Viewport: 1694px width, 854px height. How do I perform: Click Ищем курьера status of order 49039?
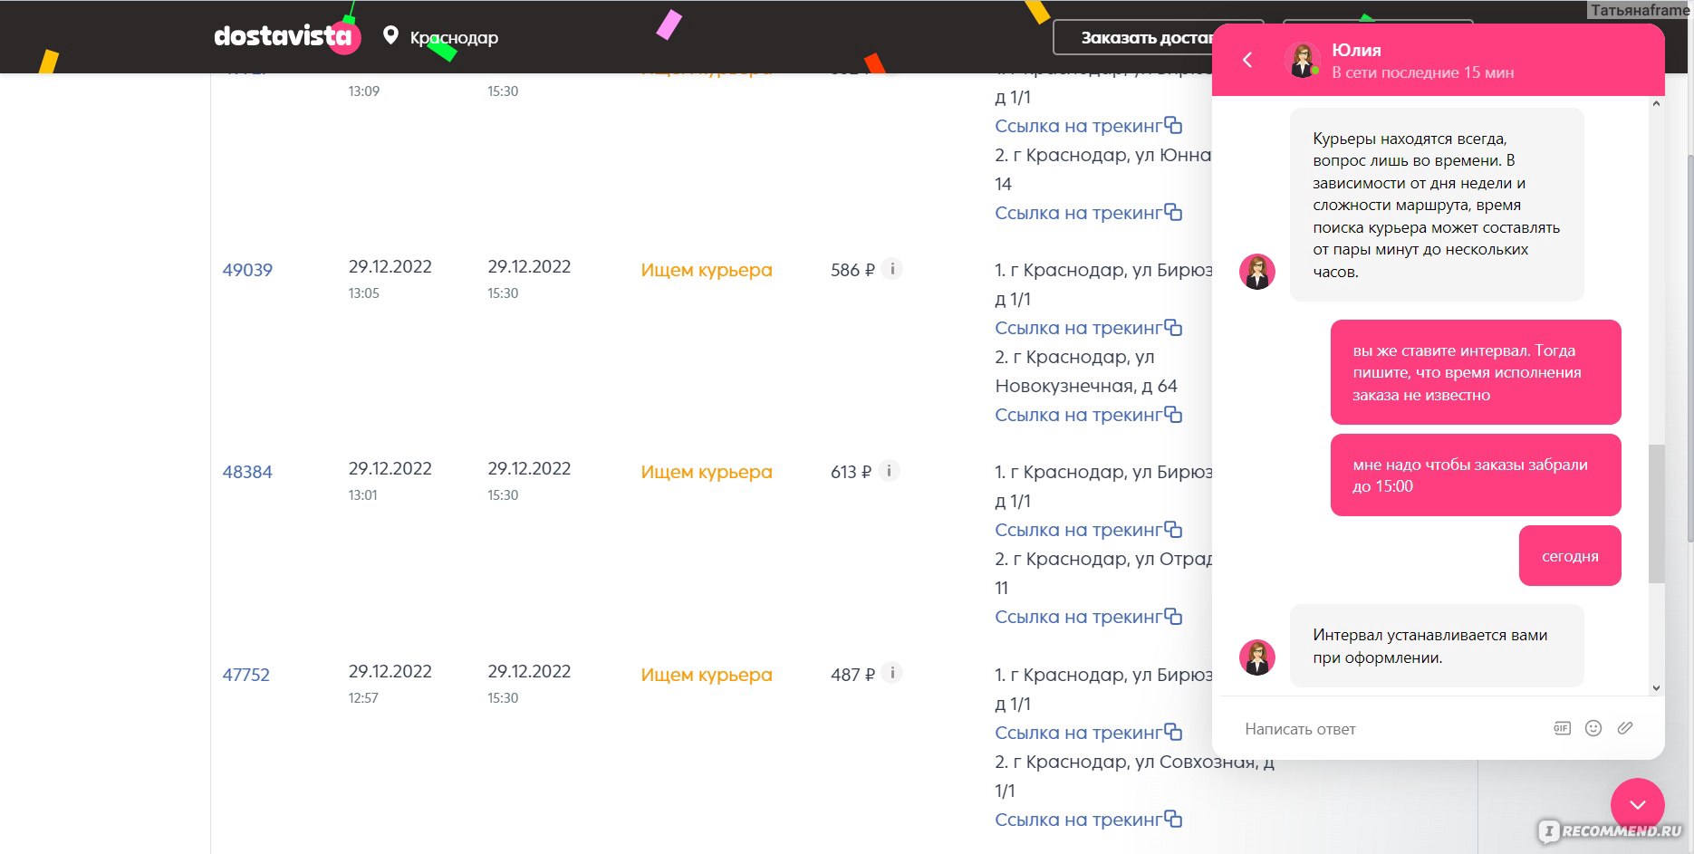coord(707,270)
